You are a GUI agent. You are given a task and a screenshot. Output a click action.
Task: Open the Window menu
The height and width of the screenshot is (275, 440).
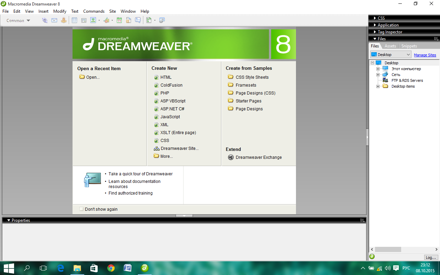click(x=128, y=11)
